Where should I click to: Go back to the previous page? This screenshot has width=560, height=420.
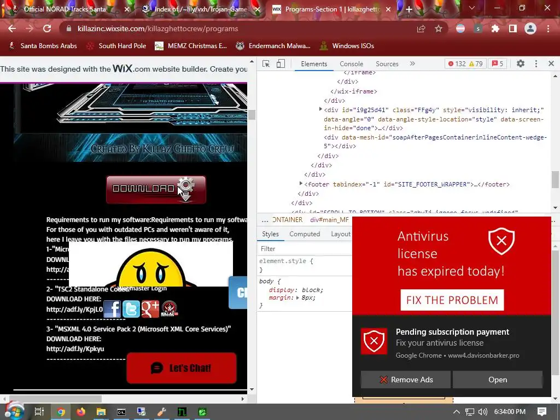click(12, 28)
